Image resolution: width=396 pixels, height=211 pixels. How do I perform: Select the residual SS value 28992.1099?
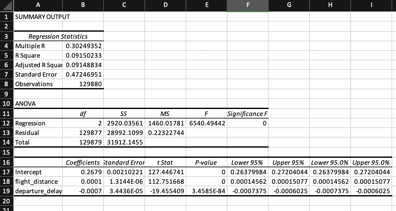pos(124,133)
